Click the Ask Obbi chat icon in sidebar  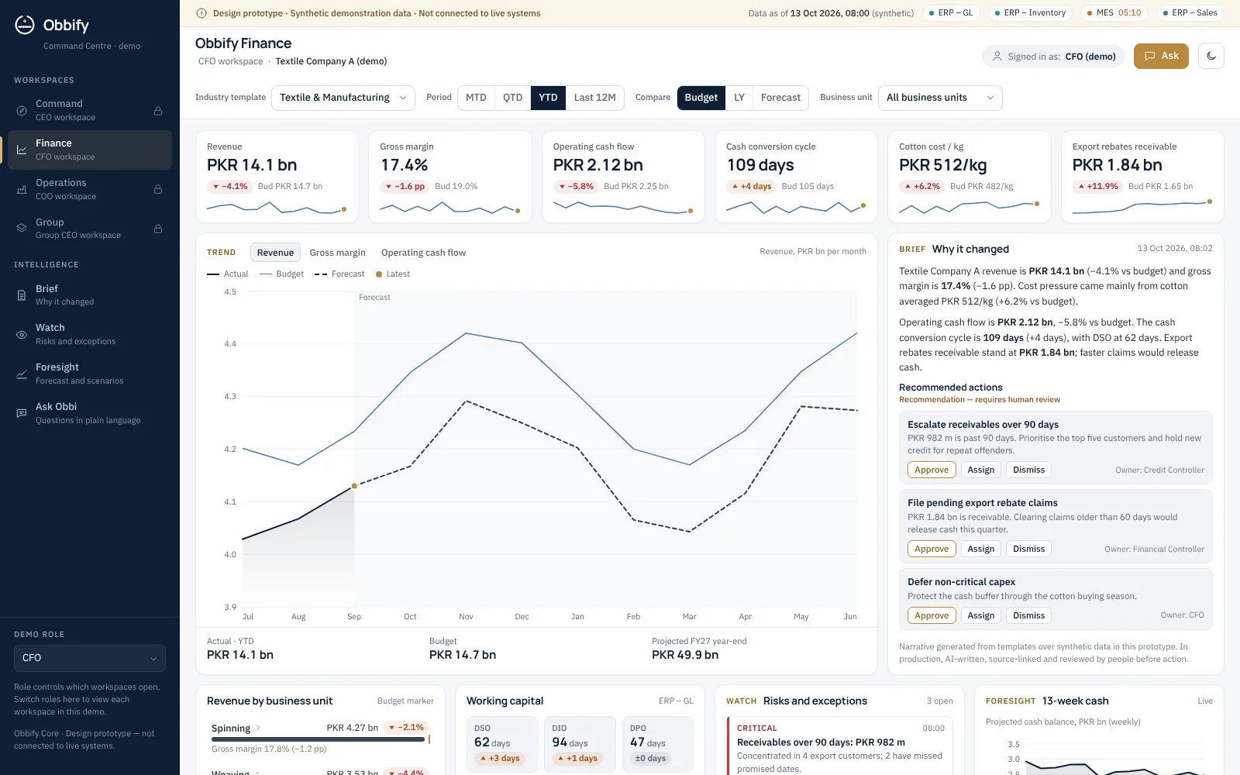click(22, 413)
